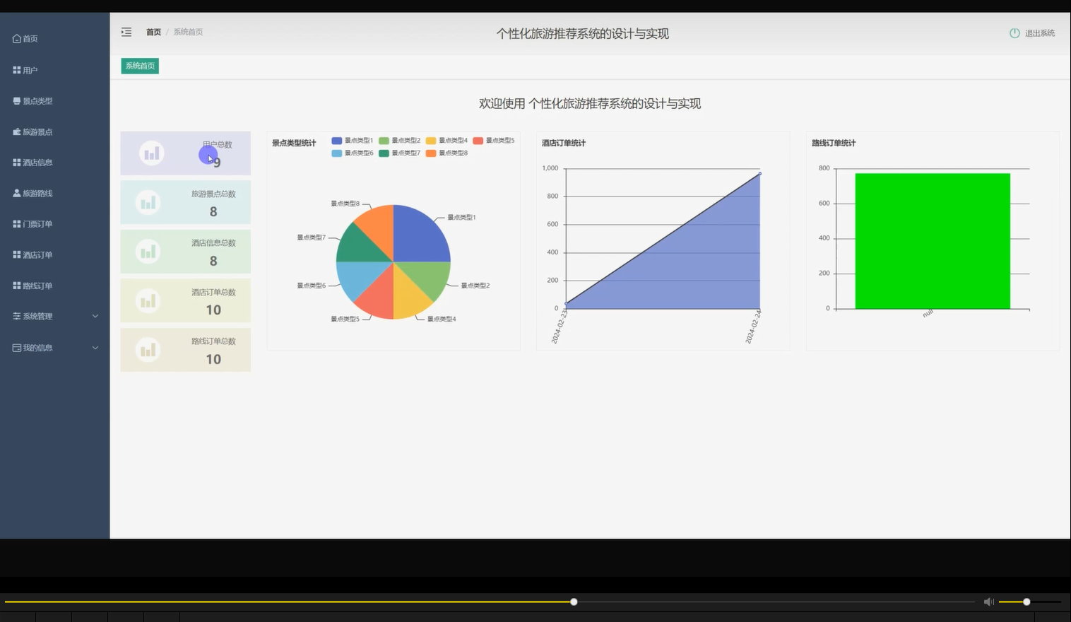Screen dimensions: 1071x622
Task: Open 酒店订单 in the sidebar menu
Action: coord(54,255)
